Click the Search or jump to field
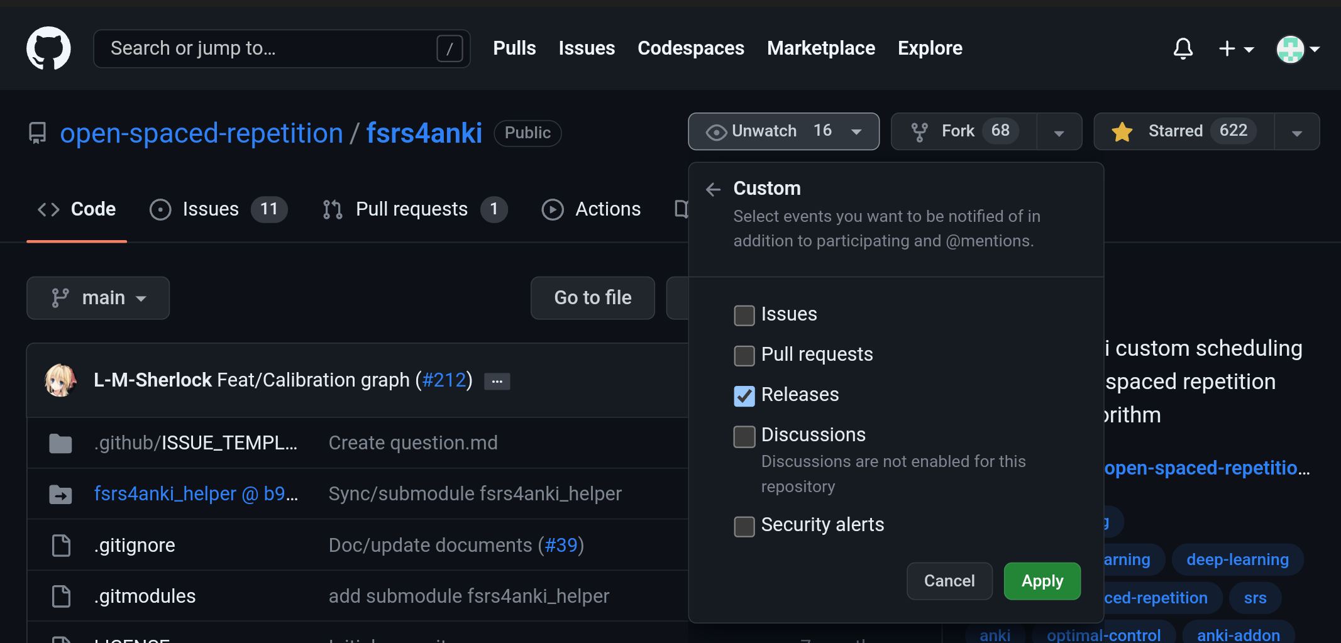 click(282, 48)
